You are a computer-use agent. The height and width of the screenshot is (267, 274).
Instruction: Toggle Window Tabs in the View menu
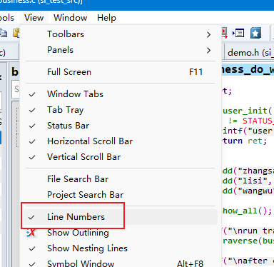(x=121, y=94)
